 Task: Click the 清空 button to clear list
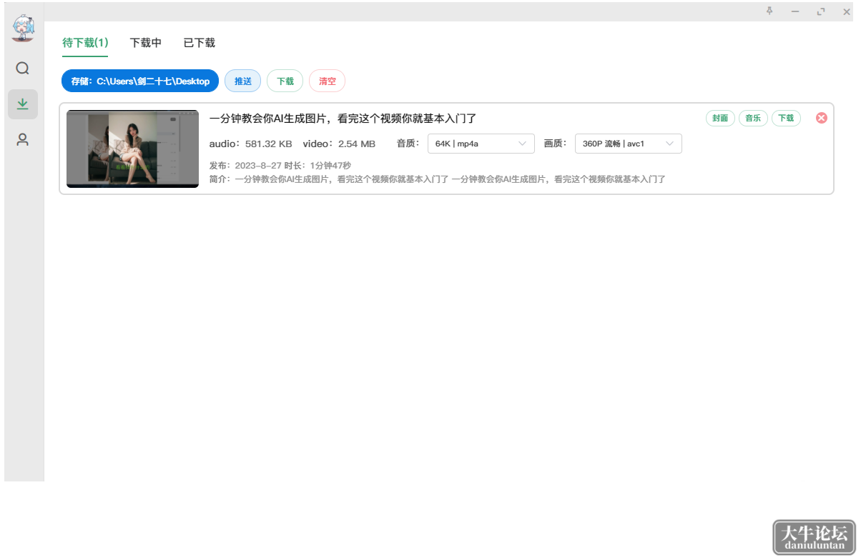point(328,81)
